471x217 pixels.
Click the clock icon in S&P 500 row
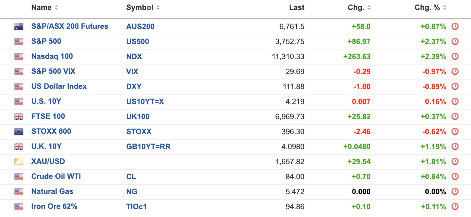(455, 42)
